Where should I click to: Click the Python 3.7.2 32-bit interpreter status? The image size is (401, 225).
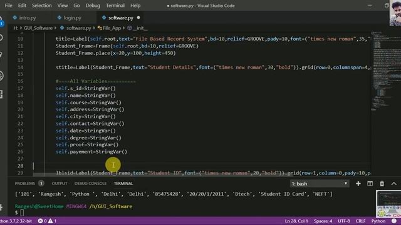tap(16, 221)
